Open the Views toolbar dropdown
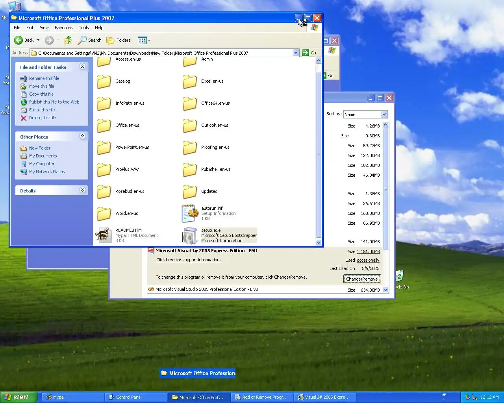504x403 pixels. [144, 40]
